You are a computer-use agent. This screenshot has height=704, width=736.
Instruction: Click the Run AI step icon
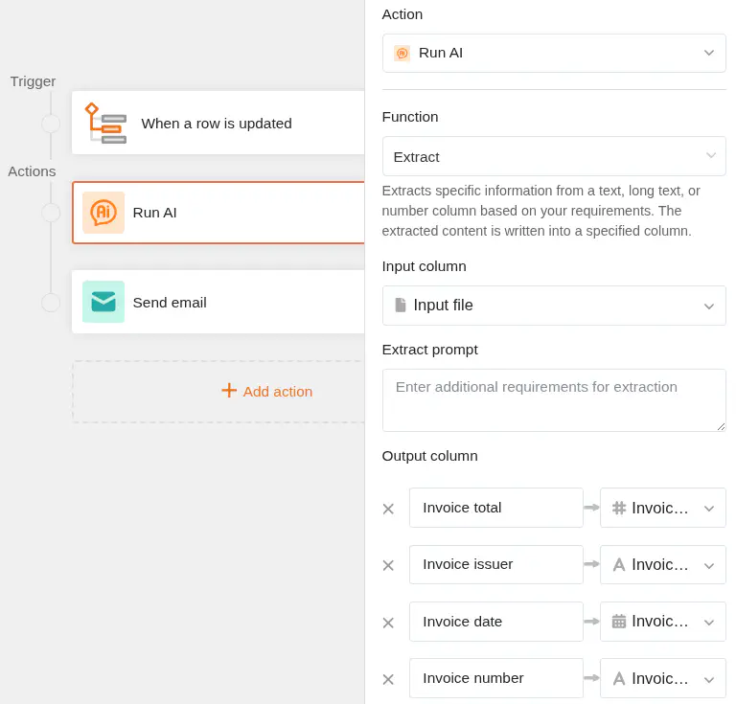pos(103,213)
